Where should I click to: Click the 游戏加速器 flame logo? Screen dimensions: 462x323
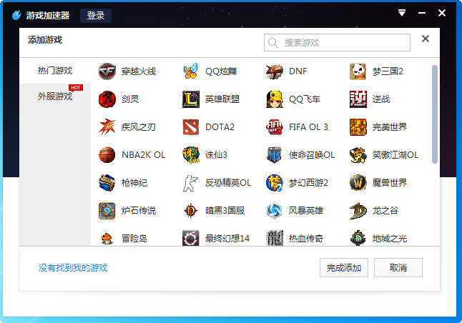pos(16,15)
